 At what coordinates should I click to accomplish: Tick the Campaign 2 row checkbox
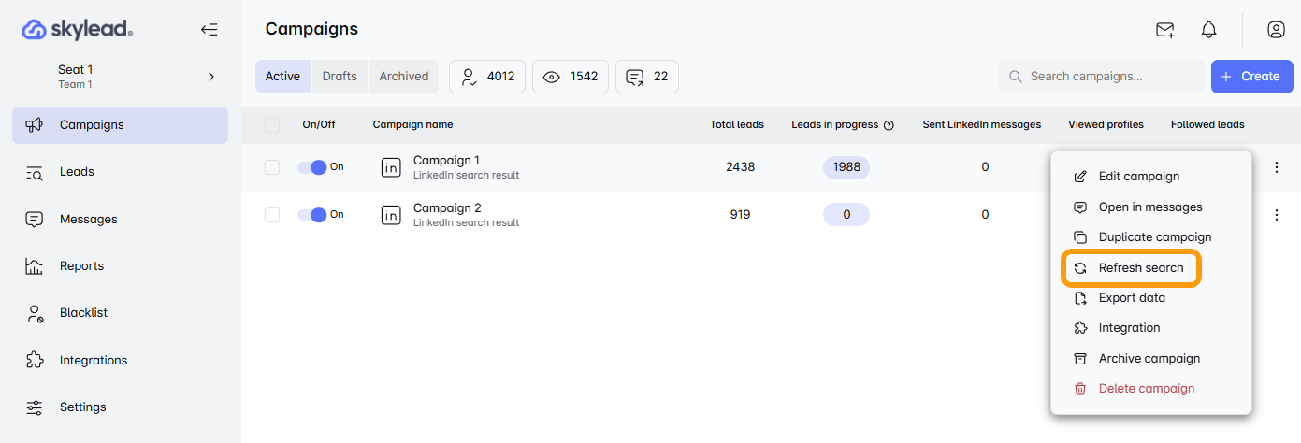272,215
